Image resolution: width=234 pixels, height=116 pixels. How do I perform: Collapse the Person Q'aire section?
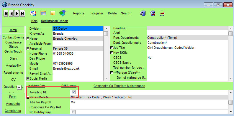coord(112,73)
